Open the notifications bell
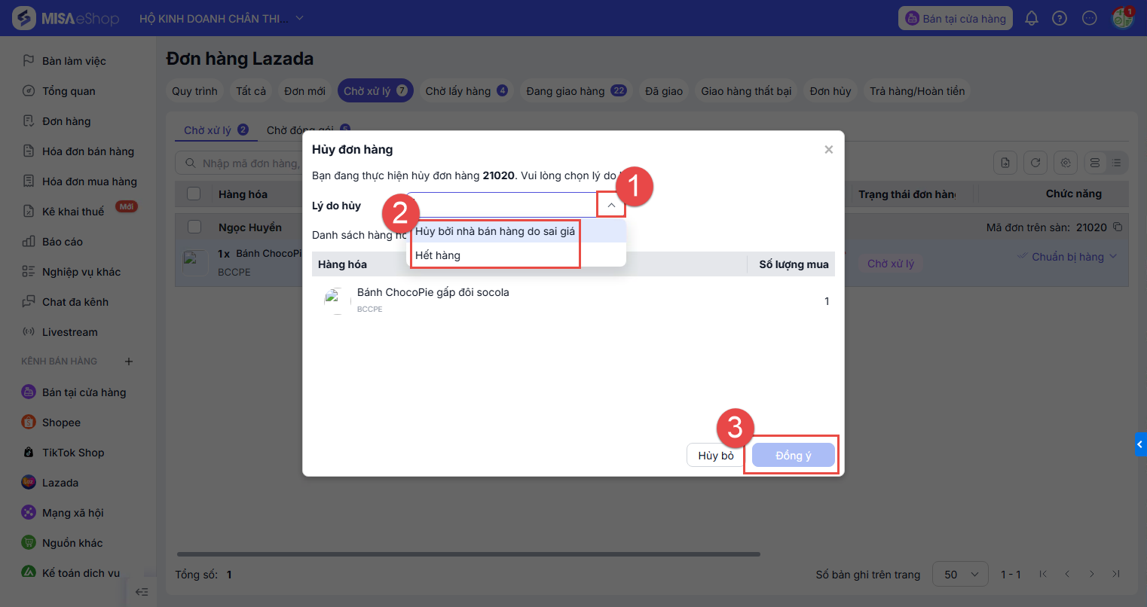Image resolution: width=1147 pixels, height=607 pixels. (x=1032, y=18)
